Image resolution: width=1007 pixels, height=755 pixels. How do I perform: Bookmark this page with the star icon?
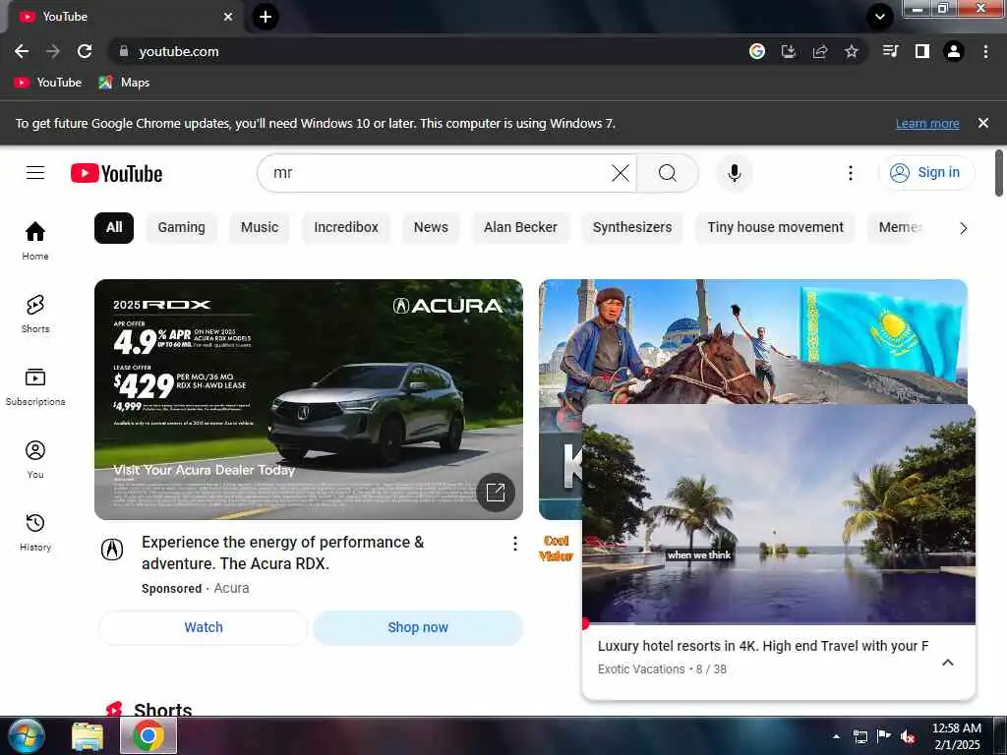pyautogui.click(x=851, y=51)
